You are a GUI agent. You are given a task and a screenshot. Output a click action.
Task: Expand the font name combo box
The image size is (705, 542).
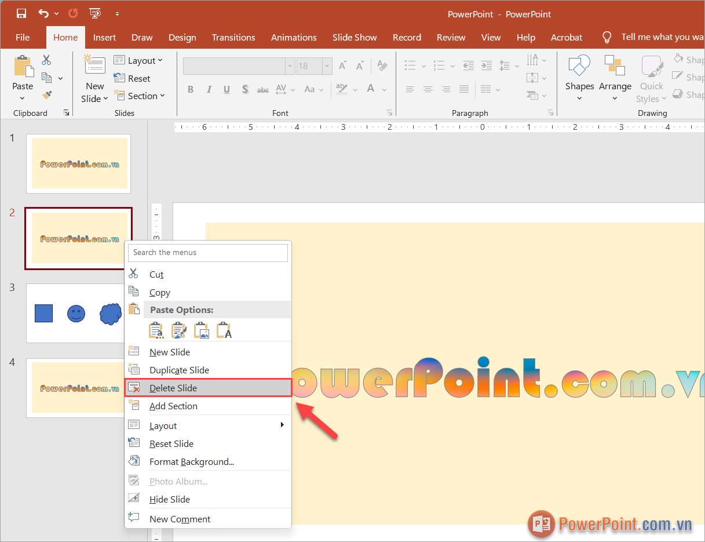point(290,66)
